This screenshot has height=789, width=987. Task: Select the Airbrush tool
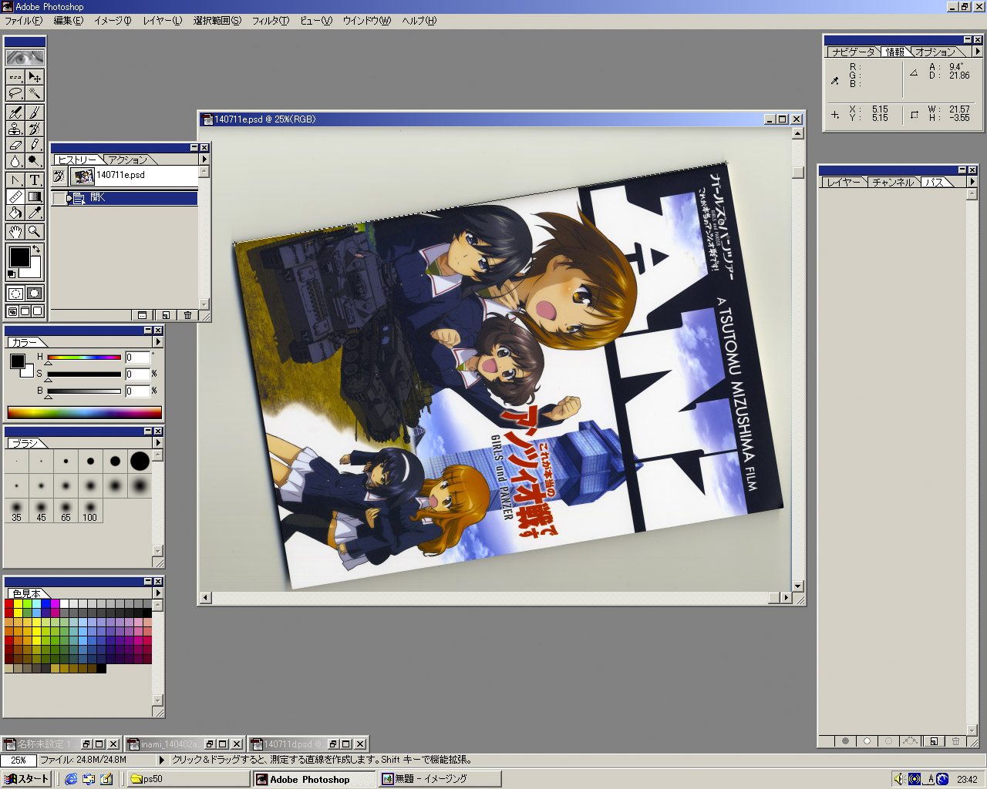coord(15,112)
